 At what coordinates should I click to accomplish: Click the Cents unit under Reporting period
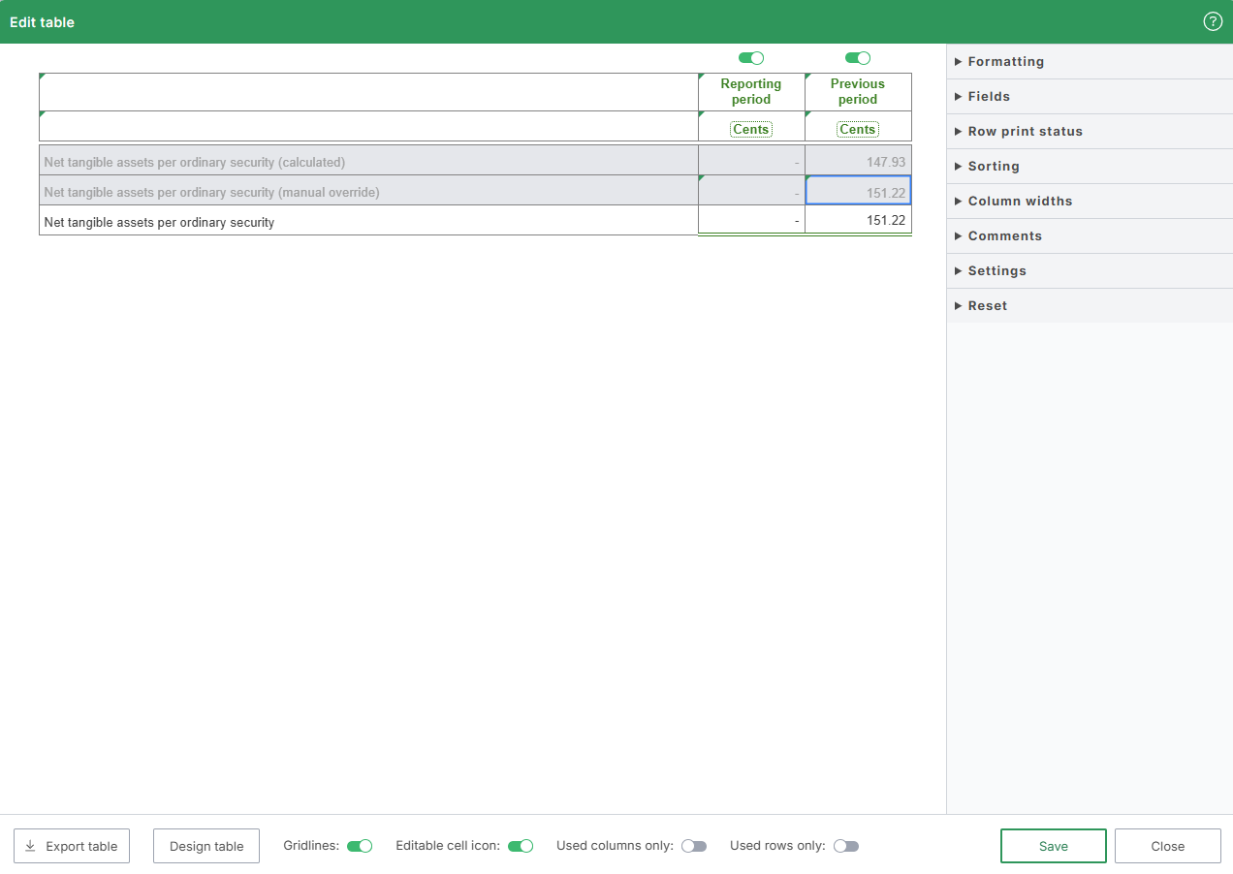(751, 129)
